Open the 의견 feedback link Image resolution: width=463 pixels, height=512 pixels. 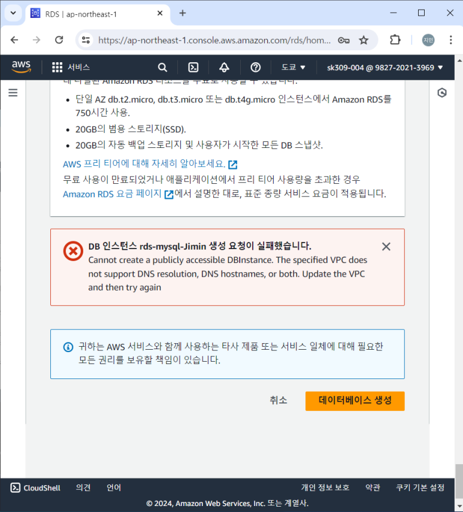point(83,487)
